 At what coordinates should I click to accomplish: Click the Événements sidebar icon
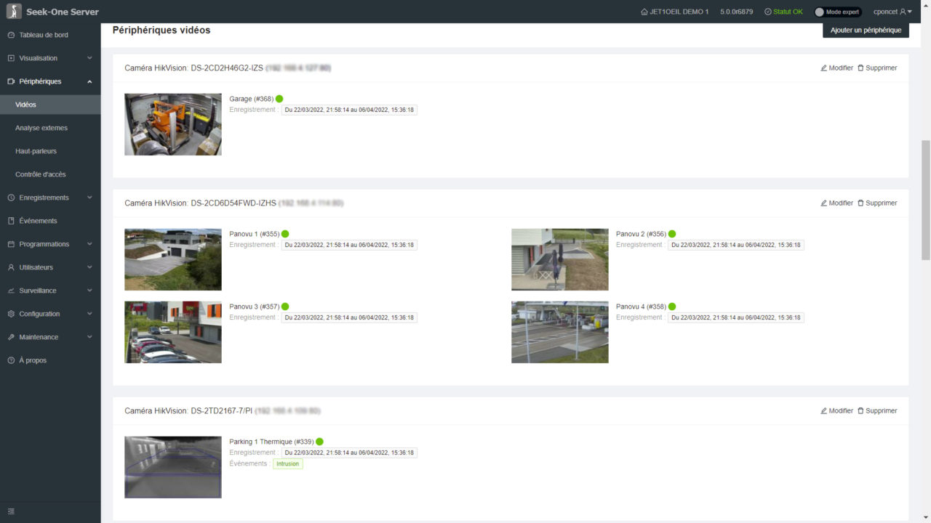10,220
